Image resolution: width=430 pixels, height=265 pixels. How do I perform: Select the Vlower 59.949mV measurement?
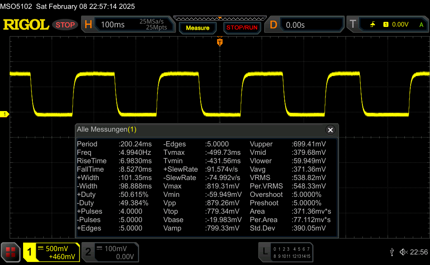click(x=288, y=161)
